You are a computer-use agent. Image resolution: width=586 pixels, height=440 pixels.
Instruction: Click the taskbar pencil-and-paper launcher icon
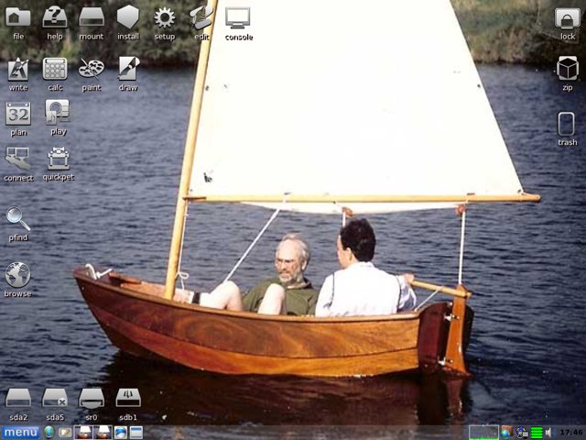click(x=65, y=433)
